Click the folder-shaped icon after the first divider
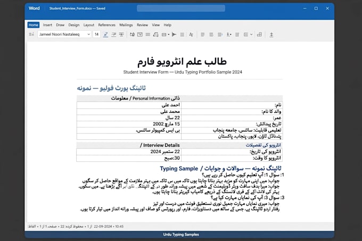 pos(132,35)
